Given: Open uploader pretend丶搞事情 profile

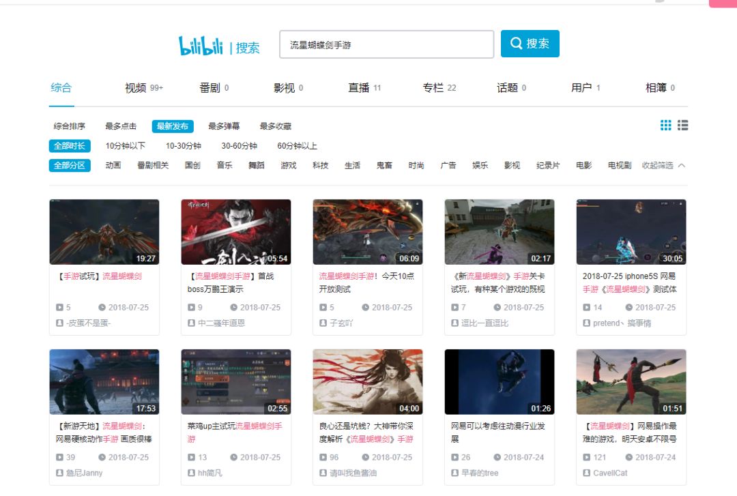Looking at the screenshot, I should [622, 323].
